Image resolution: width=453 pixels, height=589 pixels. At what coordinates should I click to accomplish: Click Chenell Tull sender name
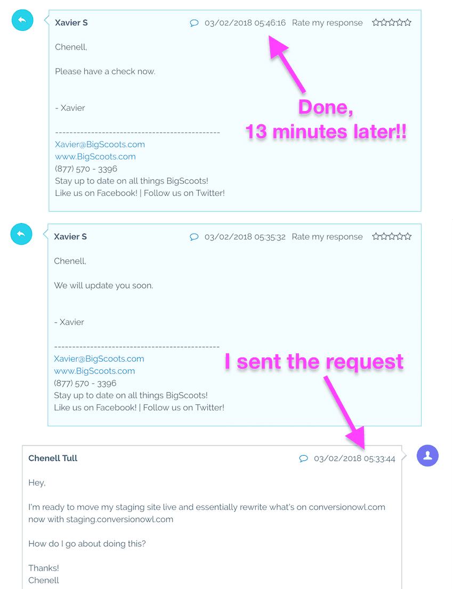[x=53, y=458]
